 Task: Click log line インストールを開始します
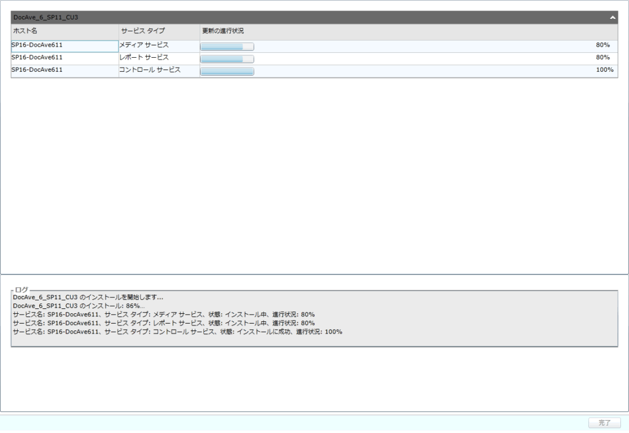click(x=88, y=297)
